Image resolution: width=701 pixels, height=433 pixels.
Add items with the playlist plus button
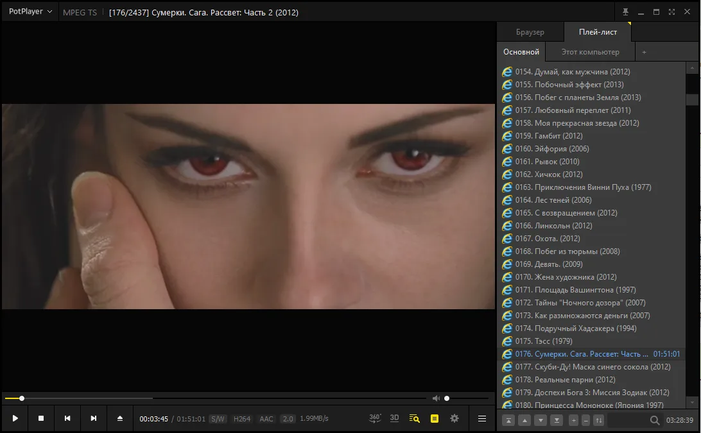574,420
